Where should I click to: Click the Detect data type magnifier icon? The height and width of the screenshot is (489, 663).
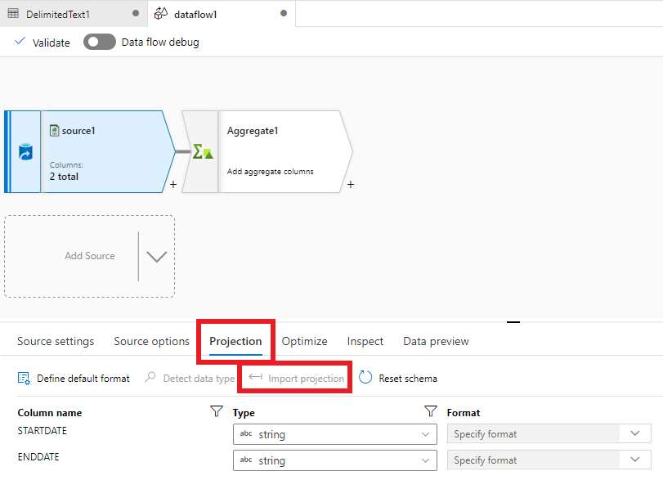[x=150, y=377]
